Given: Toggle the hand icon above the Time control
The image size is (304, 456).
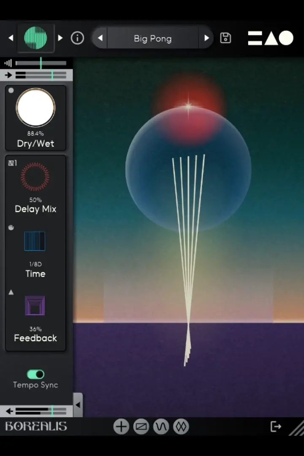Looking at the screenshot, I should click(x=11, y=228).
